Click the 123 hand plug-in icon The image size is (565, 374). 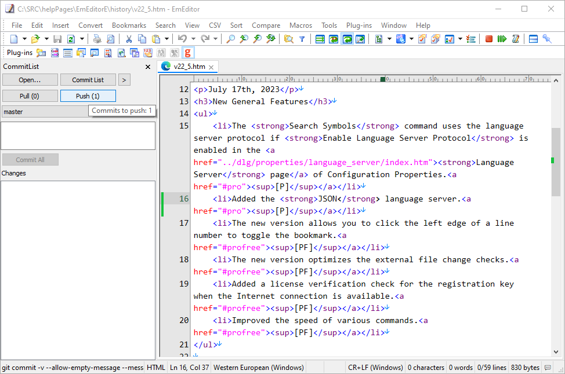point(148,53)
